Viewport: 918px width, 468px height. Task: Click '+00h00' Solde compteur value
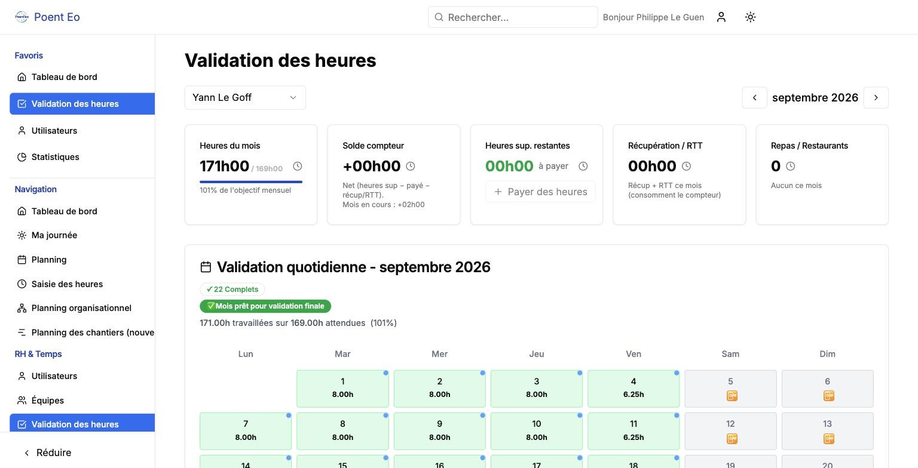point(371,167)
